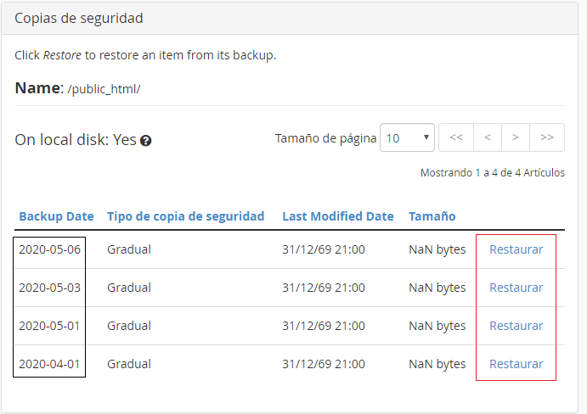
Task: Click the 2020-05-03 row Gradual type cell
Action: coord(129,288)
